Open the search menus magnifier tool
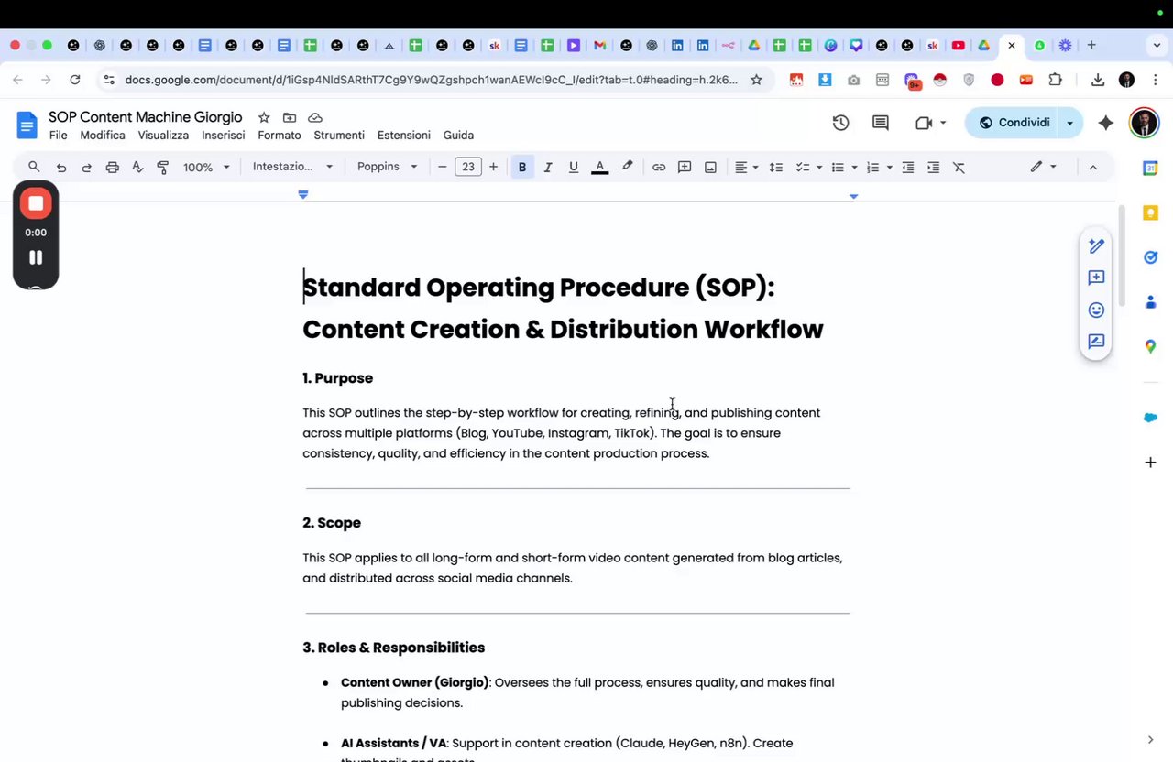1173x762 pixels. pyautogui.click(x=34, y=167)
